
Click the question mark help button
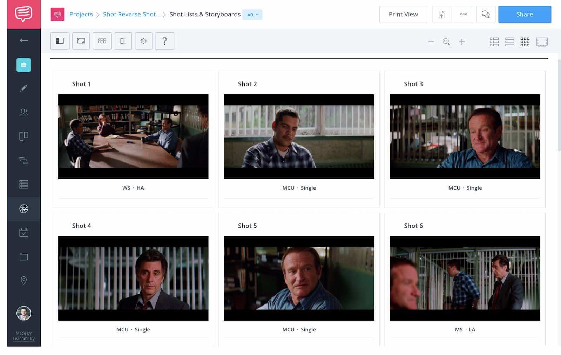click(164, 41)
